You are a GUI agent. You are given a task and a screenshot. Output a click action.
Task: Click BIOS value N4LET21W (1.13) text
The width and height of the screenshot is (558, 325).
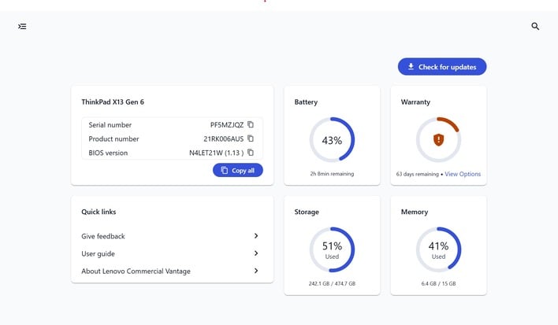pos(217,153)
